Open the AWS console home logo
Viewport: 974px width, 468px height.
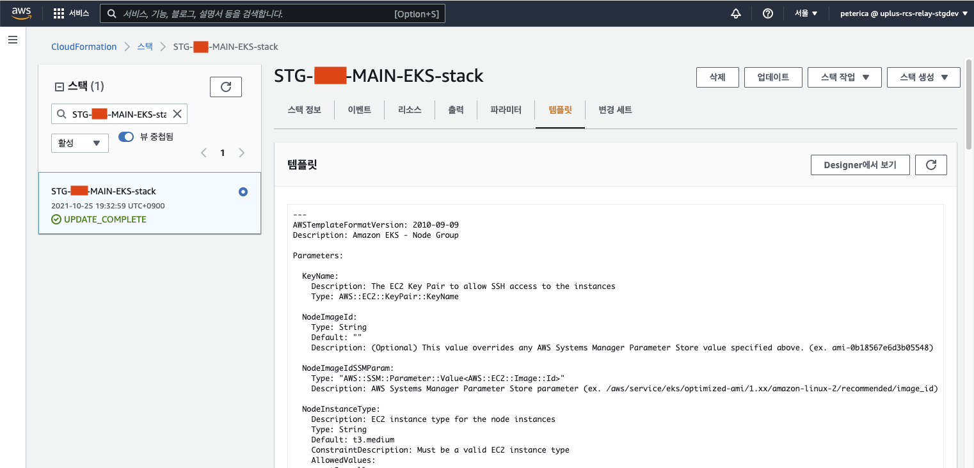(21, 13)
